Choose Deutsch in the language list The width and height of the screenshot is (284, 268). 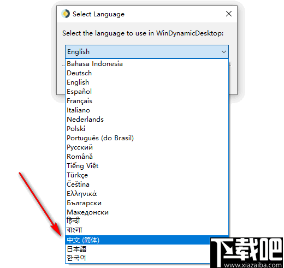pos(147,73)
